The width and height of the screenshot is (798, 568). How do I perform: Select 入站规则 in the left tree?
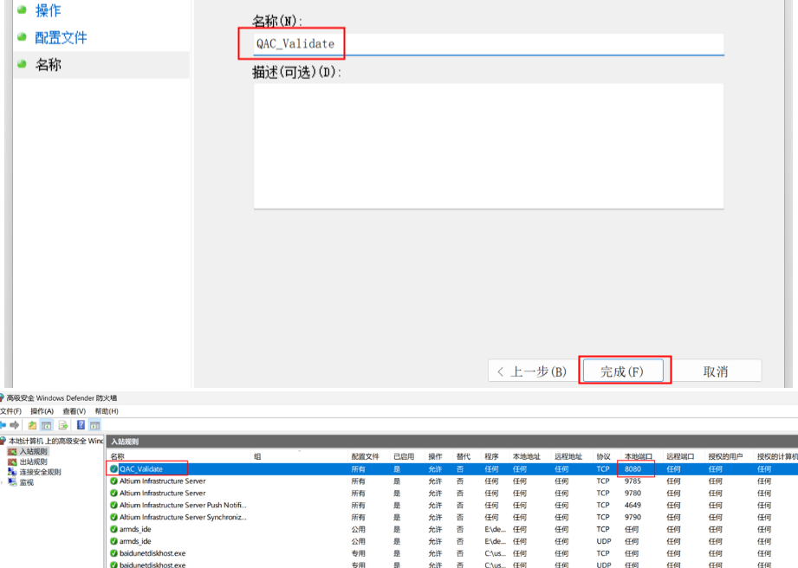click(x=33, y=451)
